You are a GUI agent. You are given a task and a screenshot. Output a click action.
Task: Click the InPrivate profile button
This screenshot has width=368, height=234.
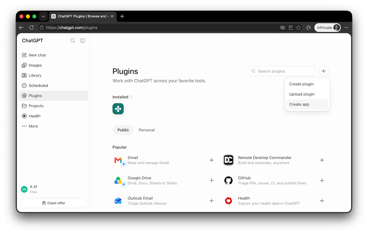pos(328,28)
